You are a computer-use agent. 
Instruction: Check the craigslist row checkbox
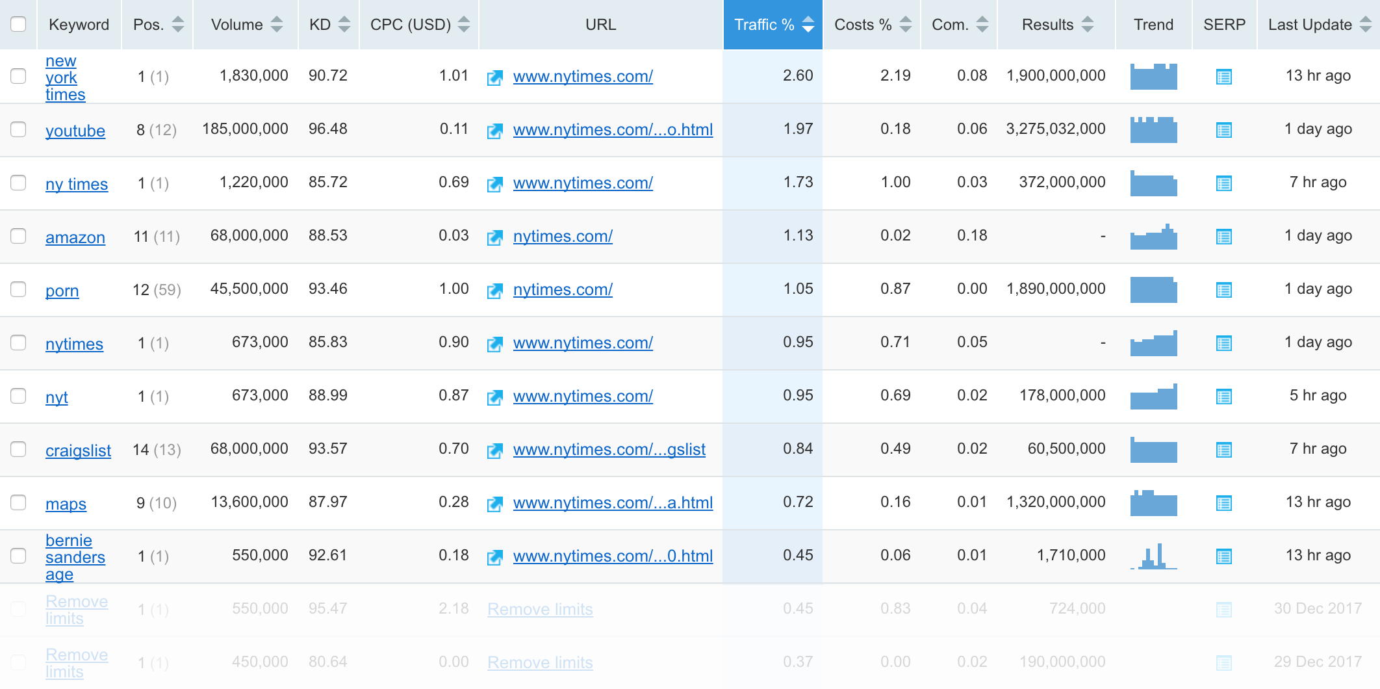tap(18, 449)
